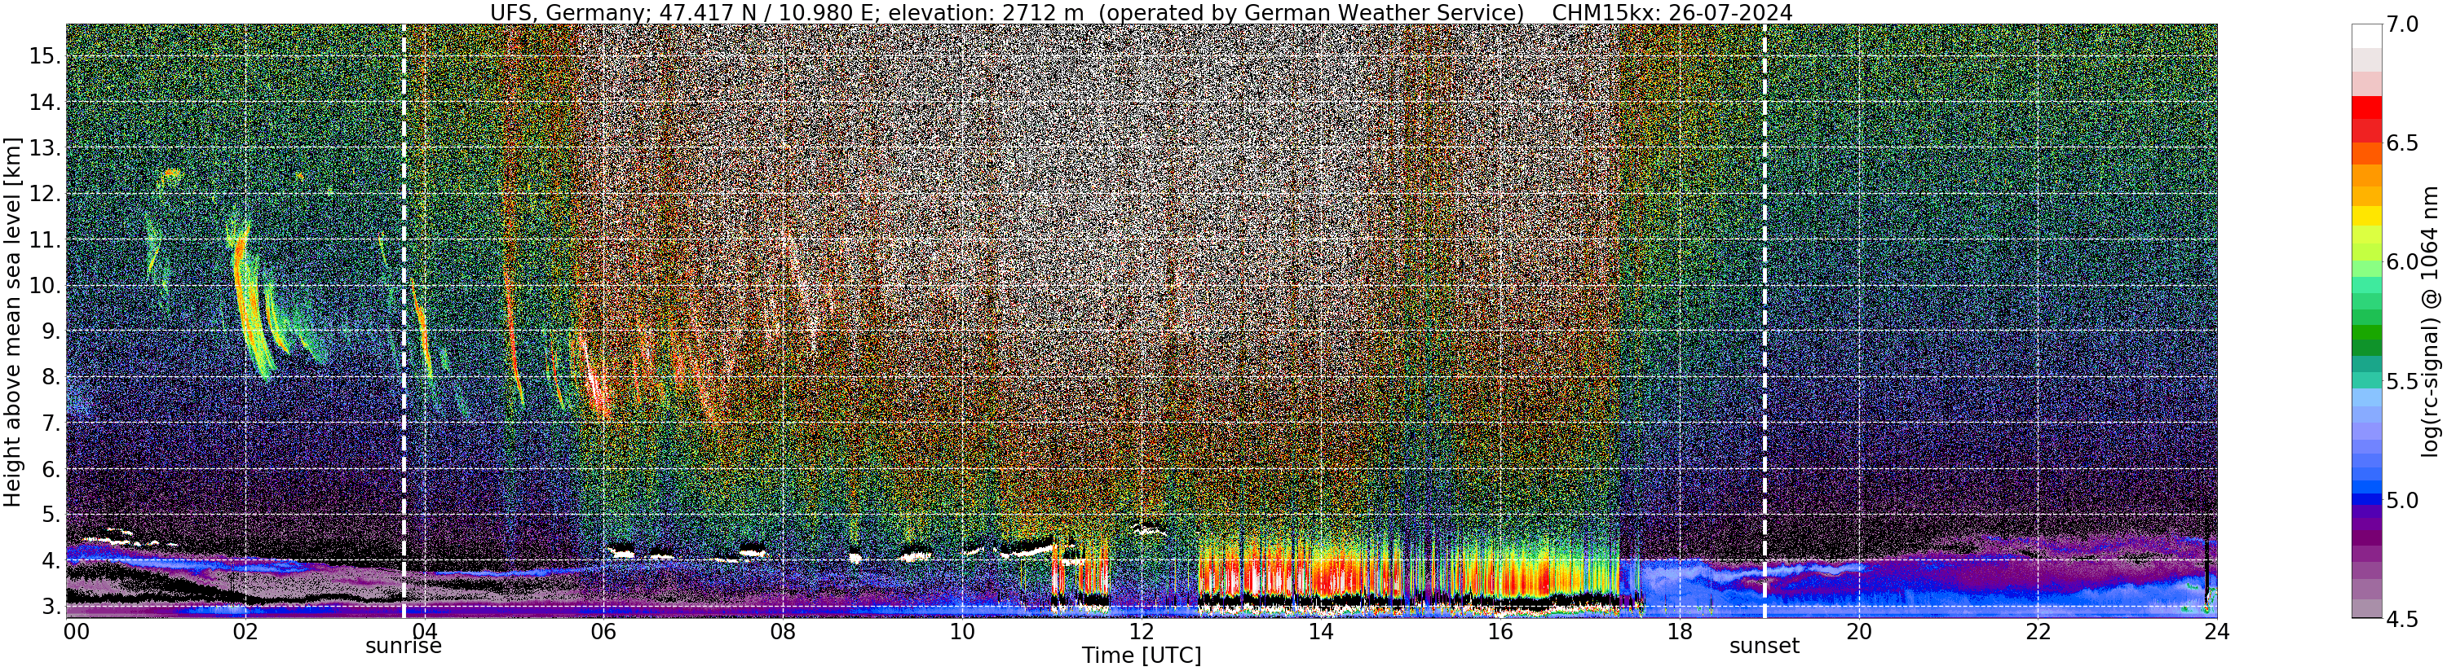Click the time tick label '10'

(x=962, y=631)
